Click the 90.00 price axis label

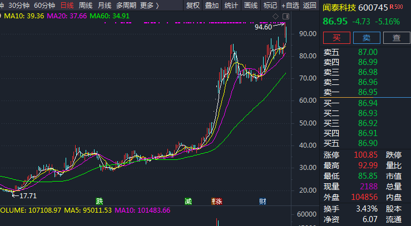308,33
